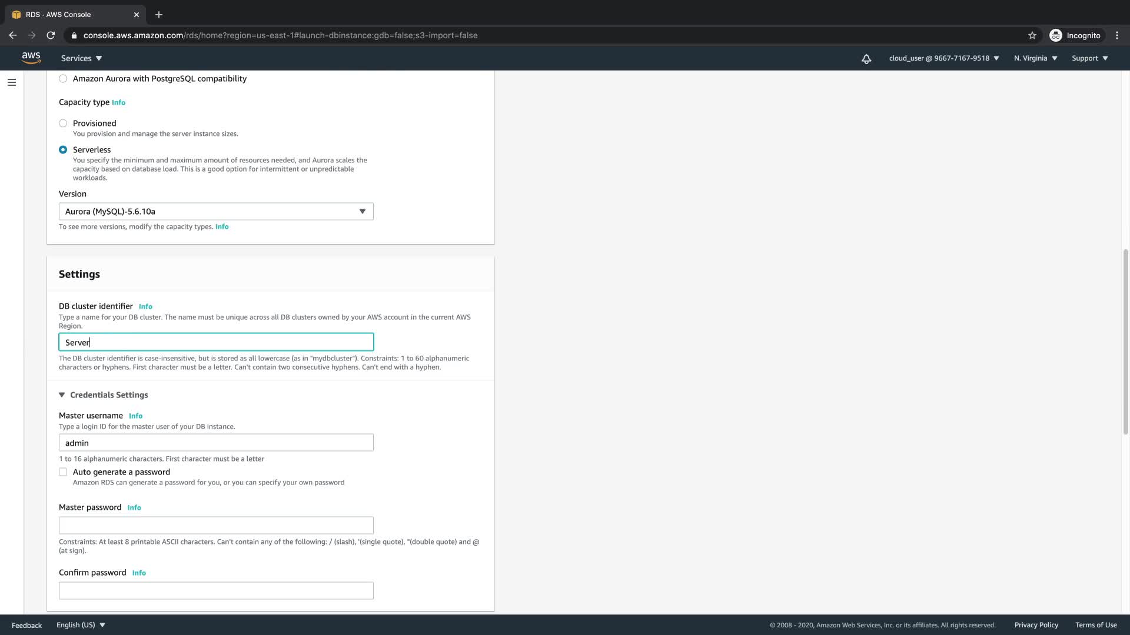Open a new browser tab

tap(158, 15)
